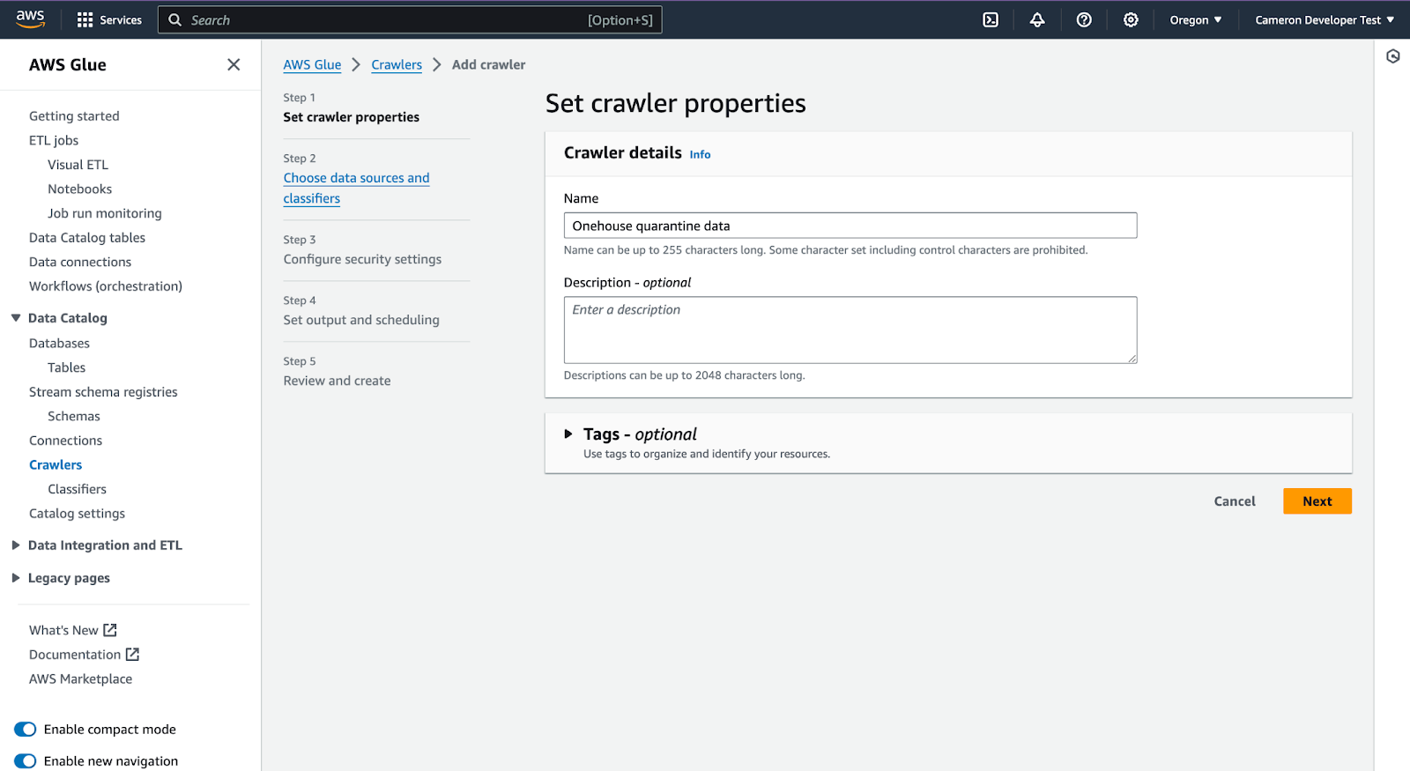Collapse the Data Catalog section
Viewport: 1410px width, 771px height.
[16, 318]
